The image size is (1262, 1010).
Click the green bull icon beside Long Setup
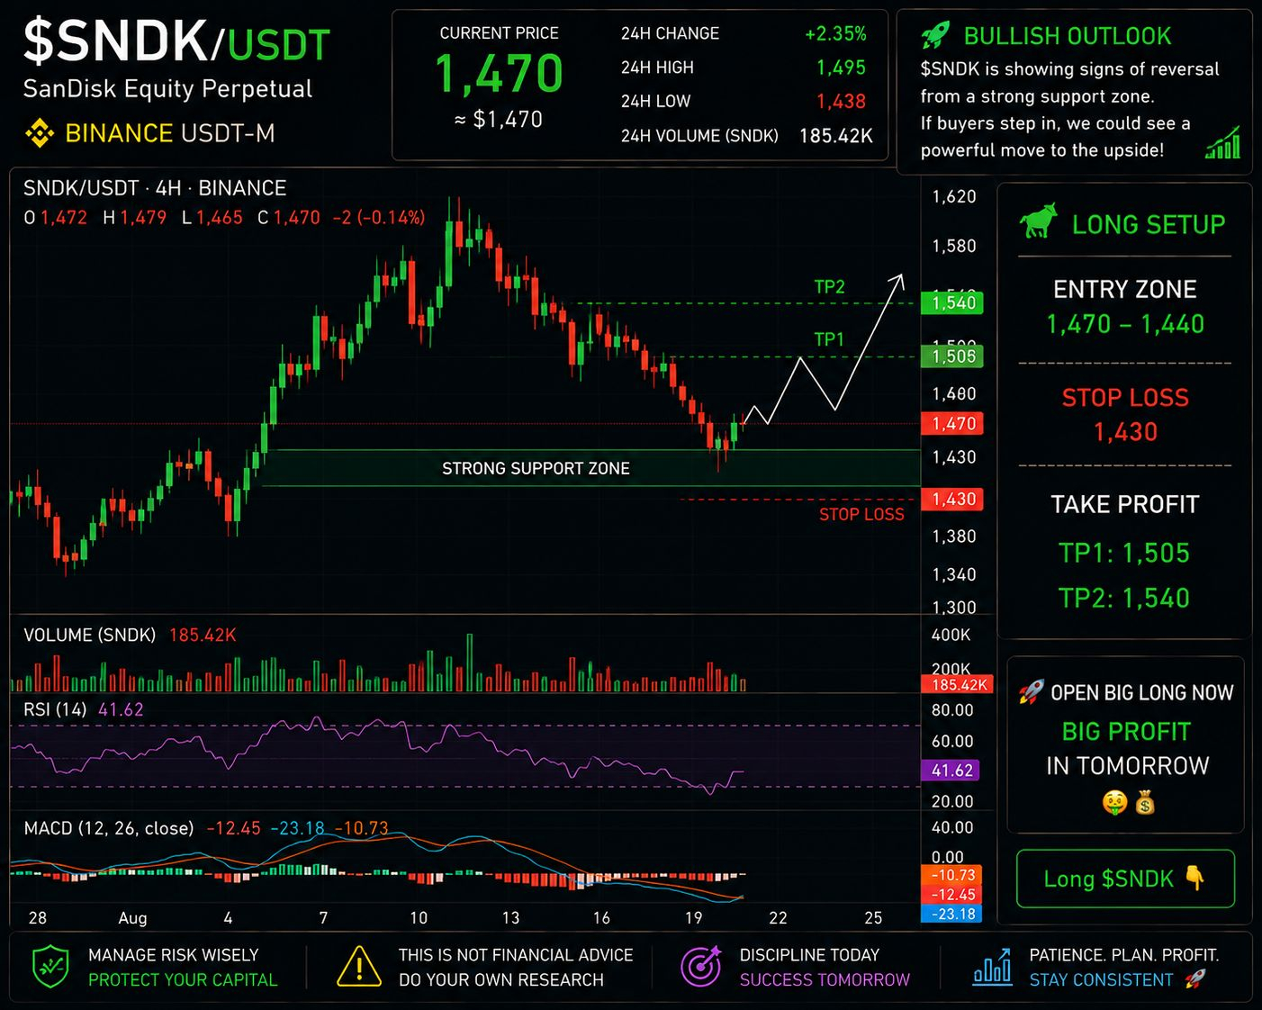tap(1038, 221)
